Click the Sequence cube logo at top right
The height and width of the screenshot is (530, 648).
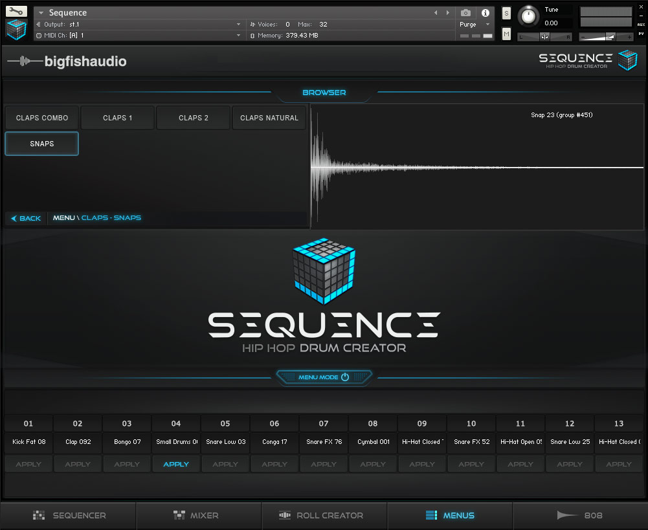(x=628, y=60)
